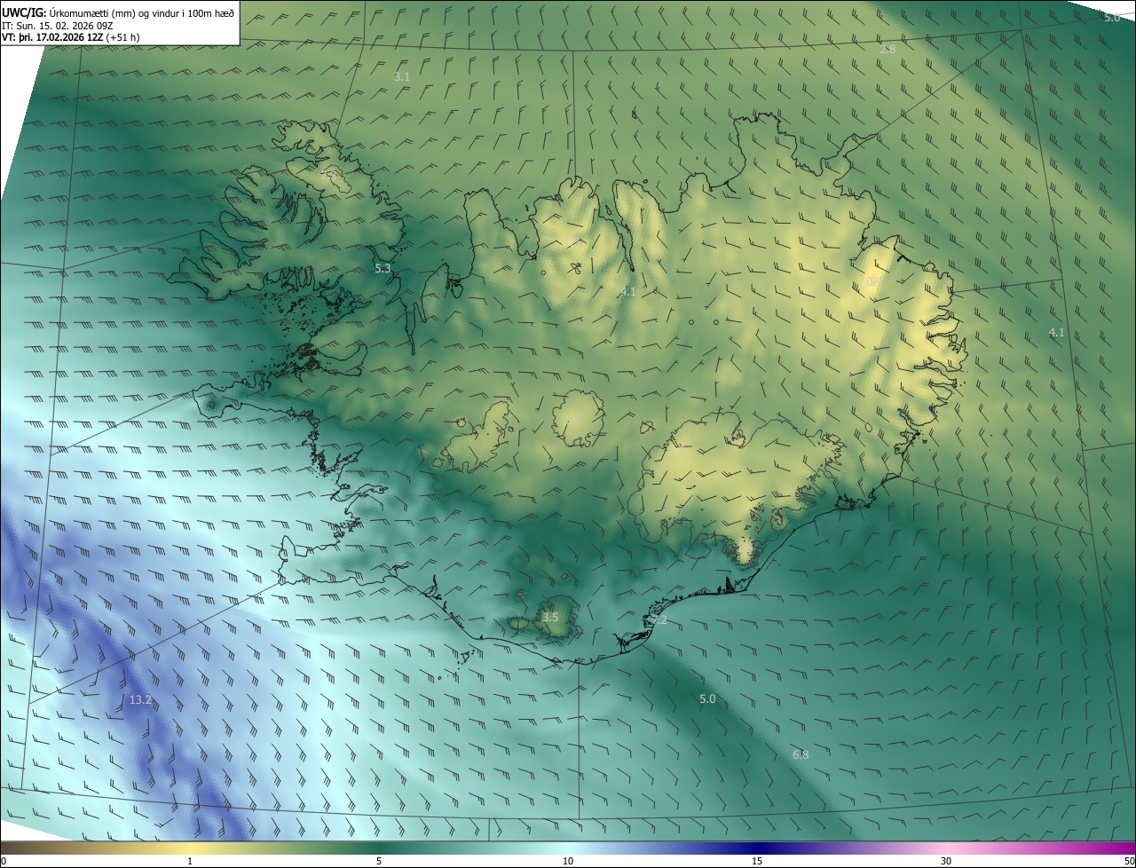Pick the dark navy color above 15
1136x868 pixels.
pyautogui.click(x=757, y=848)
